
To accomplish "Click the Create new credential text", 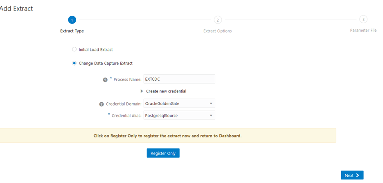I will click(166, 91).
